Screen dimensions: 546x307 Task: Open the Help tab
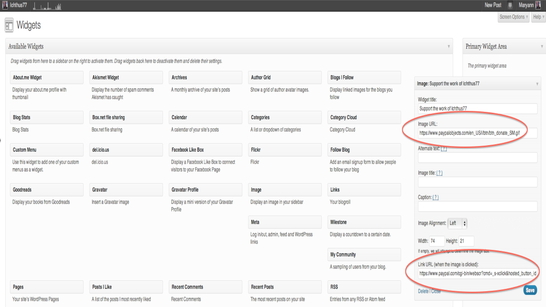[x=538, y=17]
